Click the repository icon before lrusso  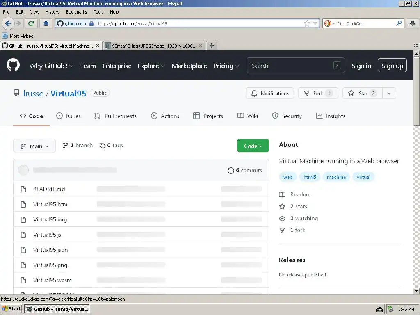[x=16, y=93]
